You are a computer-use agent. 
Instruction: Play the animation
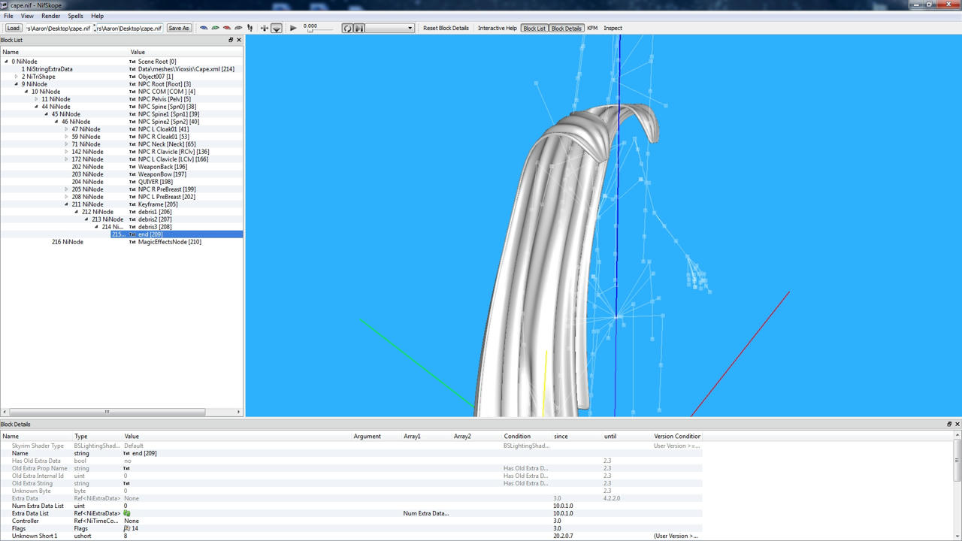point(293,29)
